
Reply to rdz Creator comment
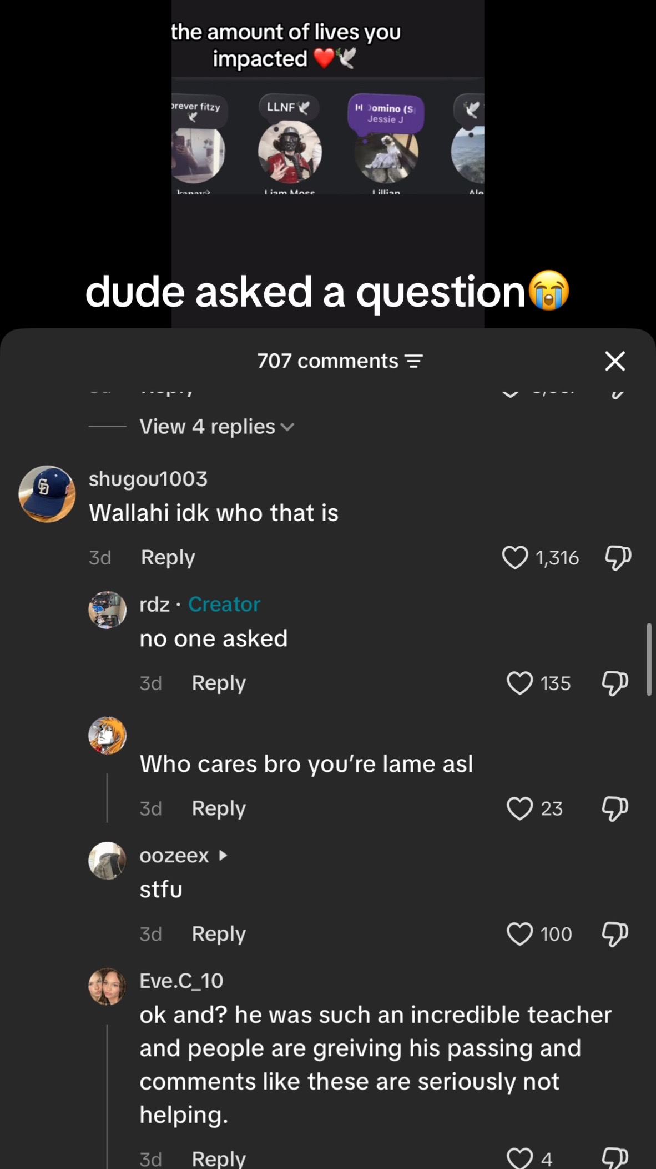(x=219, y=683)
